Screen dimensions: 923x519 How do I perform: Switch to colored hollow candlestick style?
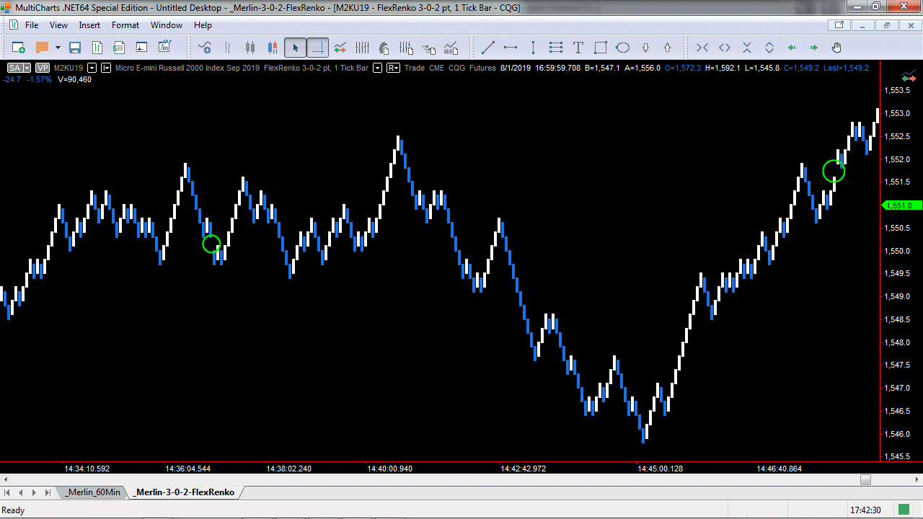[273, 48]
